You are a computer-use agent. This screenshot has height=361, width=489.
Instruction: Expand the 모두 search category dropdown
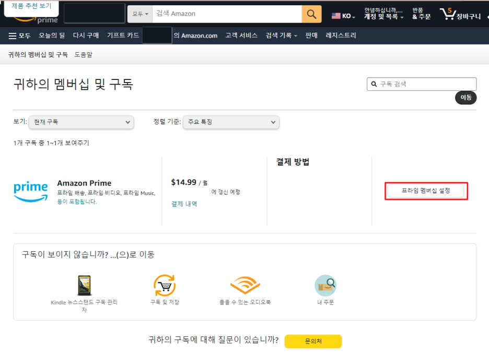pyautogui.click(x=140, y=14)
